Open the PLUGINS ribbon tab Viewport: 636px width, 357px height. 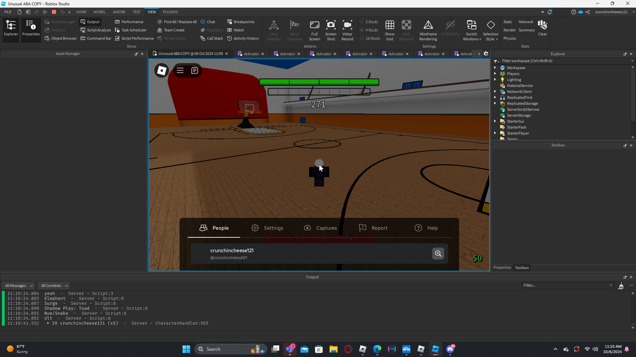pyautogui.click(x=170, y=12)
